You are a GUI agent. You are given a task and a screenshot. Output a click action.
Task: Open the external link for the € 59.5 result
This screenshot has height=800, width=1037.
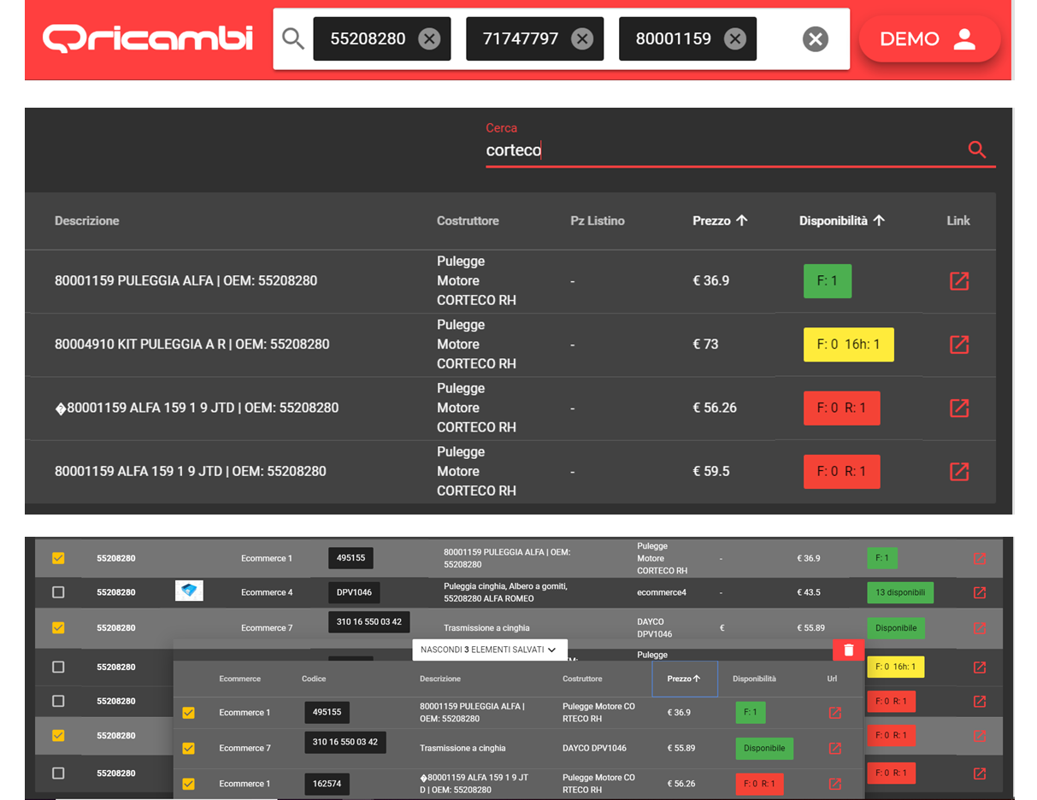959,471
